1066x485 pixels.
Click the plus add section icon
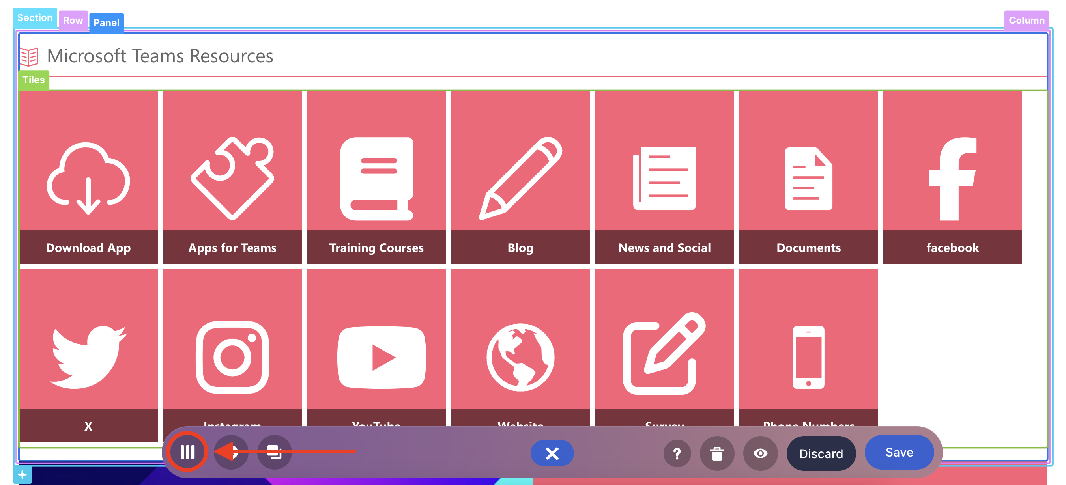tap(22, 475)
